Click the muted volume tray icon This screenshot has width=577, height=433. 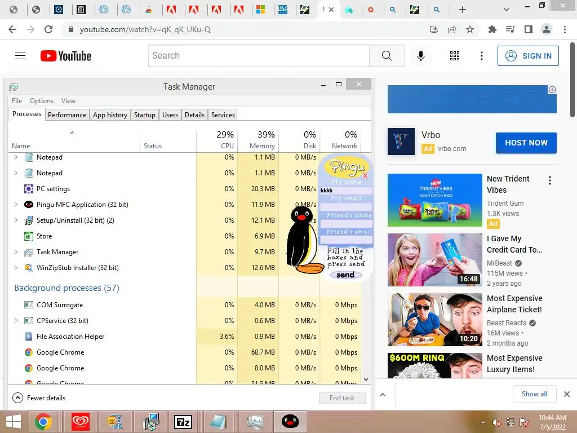496,422
